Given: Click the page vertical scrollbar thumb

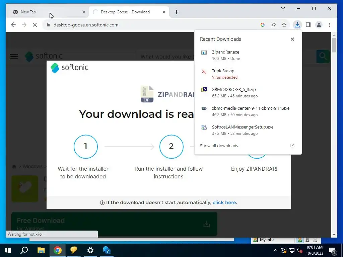Looking at the screenshot, I should (x=334, y=45).
